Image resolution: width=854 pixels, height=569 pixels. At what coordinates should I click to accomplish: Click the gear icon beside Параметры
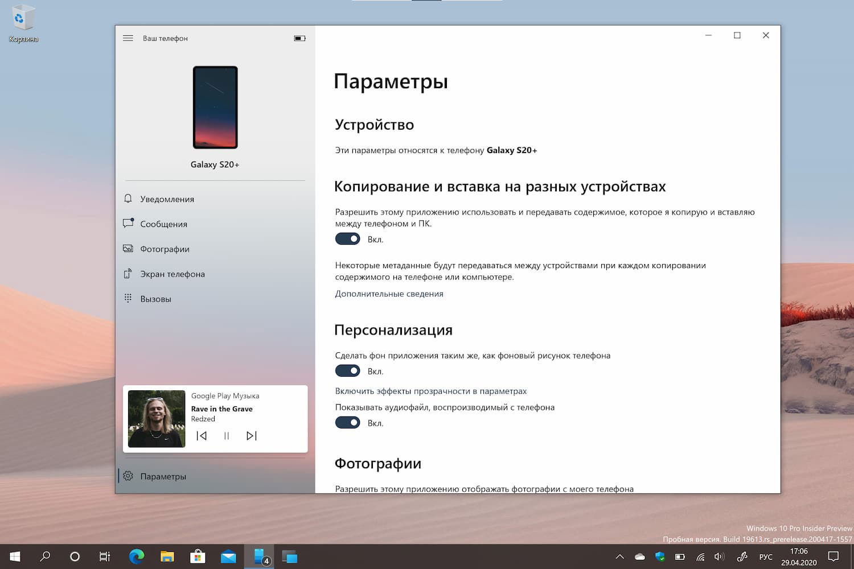tap(128, 476)
